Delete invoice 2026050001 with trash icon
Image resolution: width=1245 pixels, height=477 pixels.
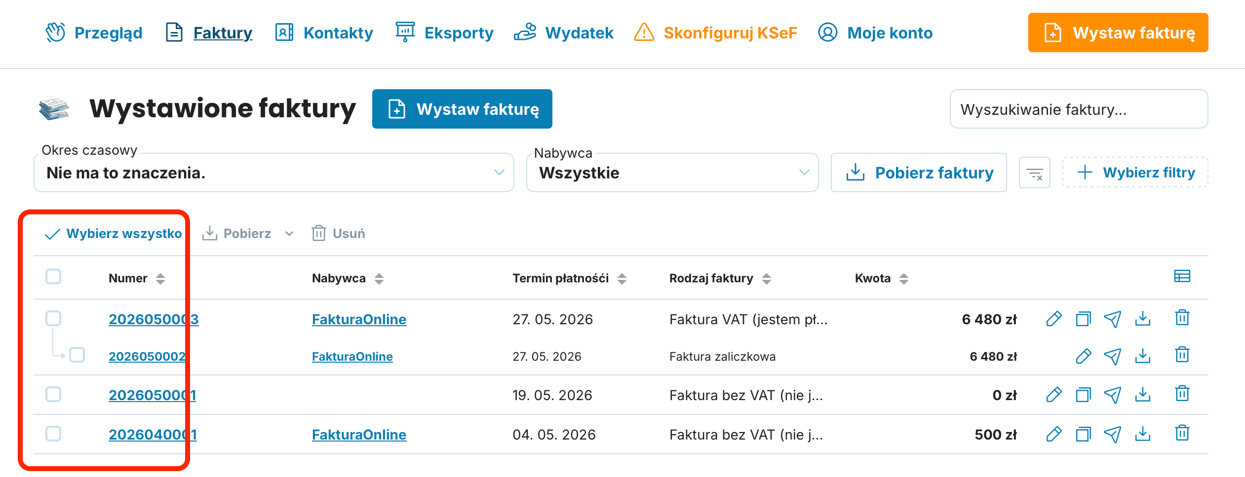[1182, 394]
